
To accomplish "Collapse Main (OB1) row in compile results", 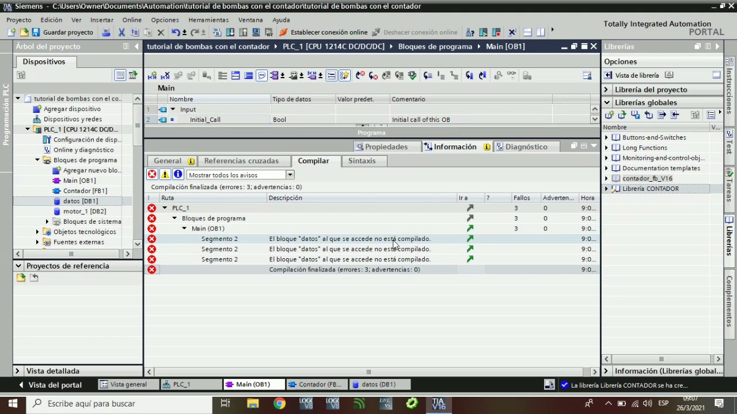I will [x=184, y=229].
